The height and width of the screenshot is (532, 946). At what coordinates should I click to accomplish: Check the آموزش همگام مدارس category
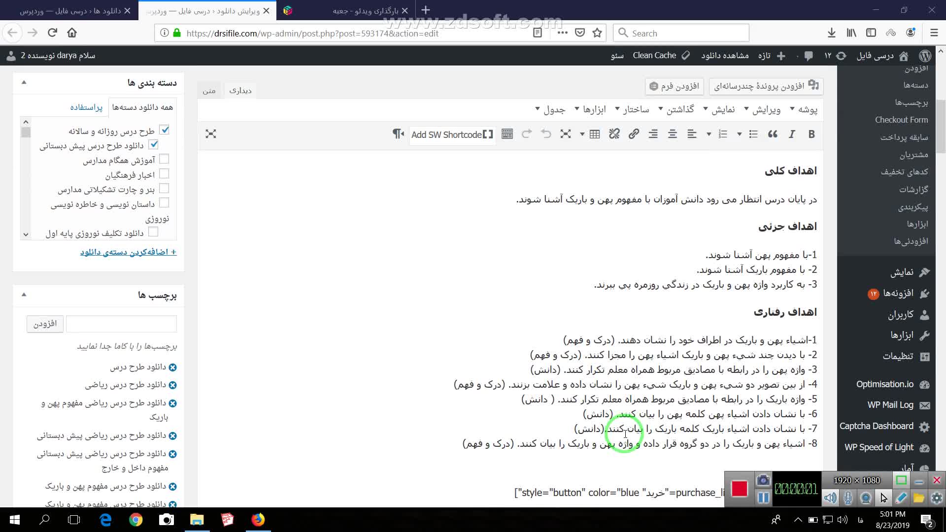(165, 159)
